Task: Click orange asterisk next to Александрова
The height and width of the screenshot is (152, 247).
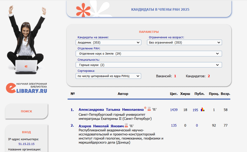Action: [x=145, y=108]
